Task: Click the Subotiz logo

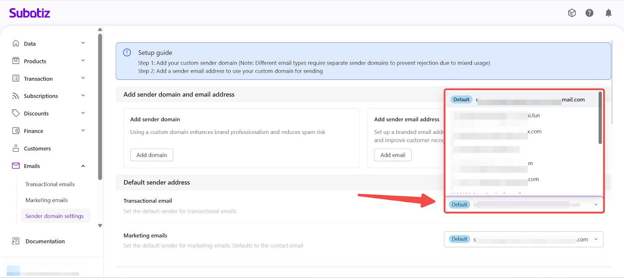Action: [x=30, y=13]
